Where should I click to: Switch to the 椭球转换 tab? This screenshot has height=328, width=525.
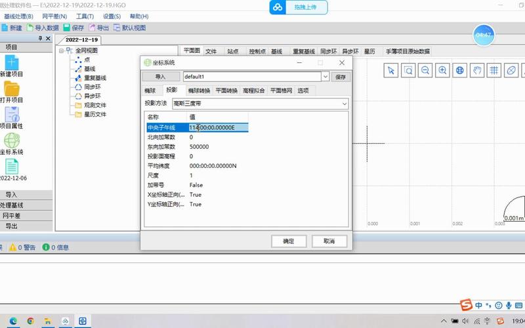[199, 91]
